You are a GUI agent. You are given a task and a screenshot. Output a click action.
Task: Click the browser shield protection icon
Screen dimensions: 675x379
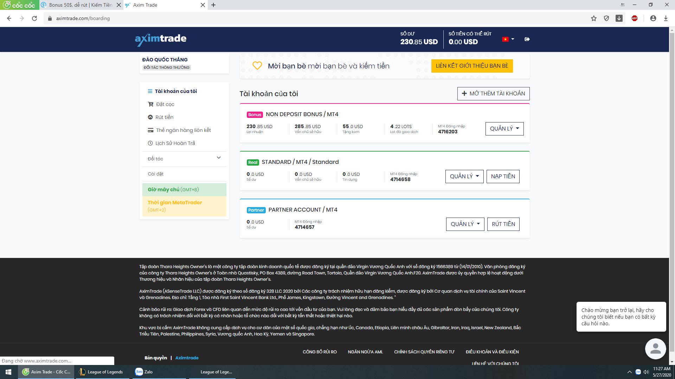coord(606,18)
